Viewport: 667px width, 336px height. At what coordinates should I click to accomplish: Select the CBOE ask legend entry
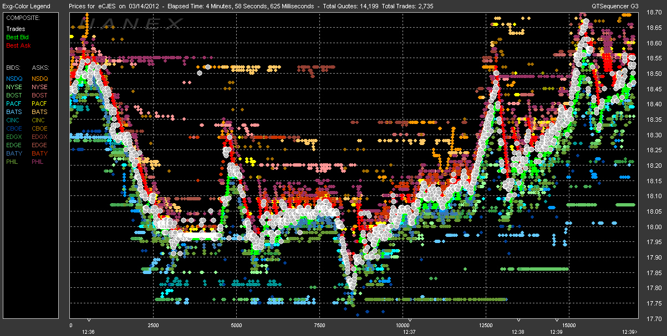coord(40,128)
